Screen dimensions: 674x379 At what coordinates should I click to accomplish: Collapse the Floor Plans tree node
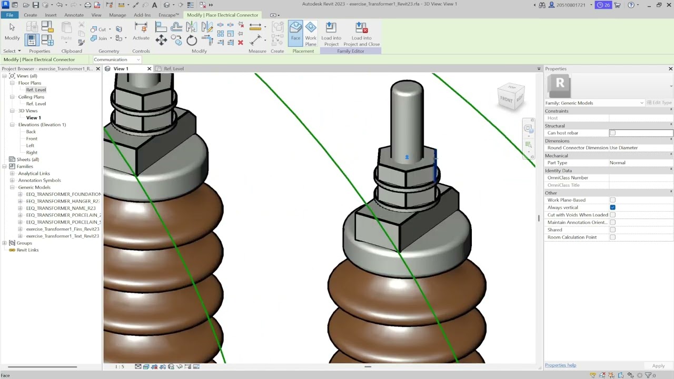click(x=12, y=83)
